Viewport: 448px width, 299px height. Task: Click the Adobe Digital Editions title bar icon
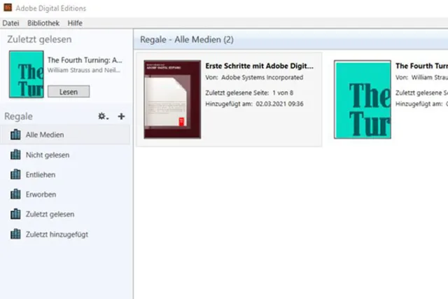coord(8,8)
